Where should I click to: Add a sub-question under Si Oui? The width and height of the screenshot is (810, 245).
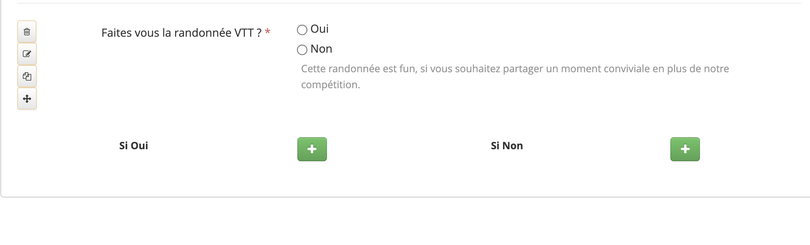312,149
